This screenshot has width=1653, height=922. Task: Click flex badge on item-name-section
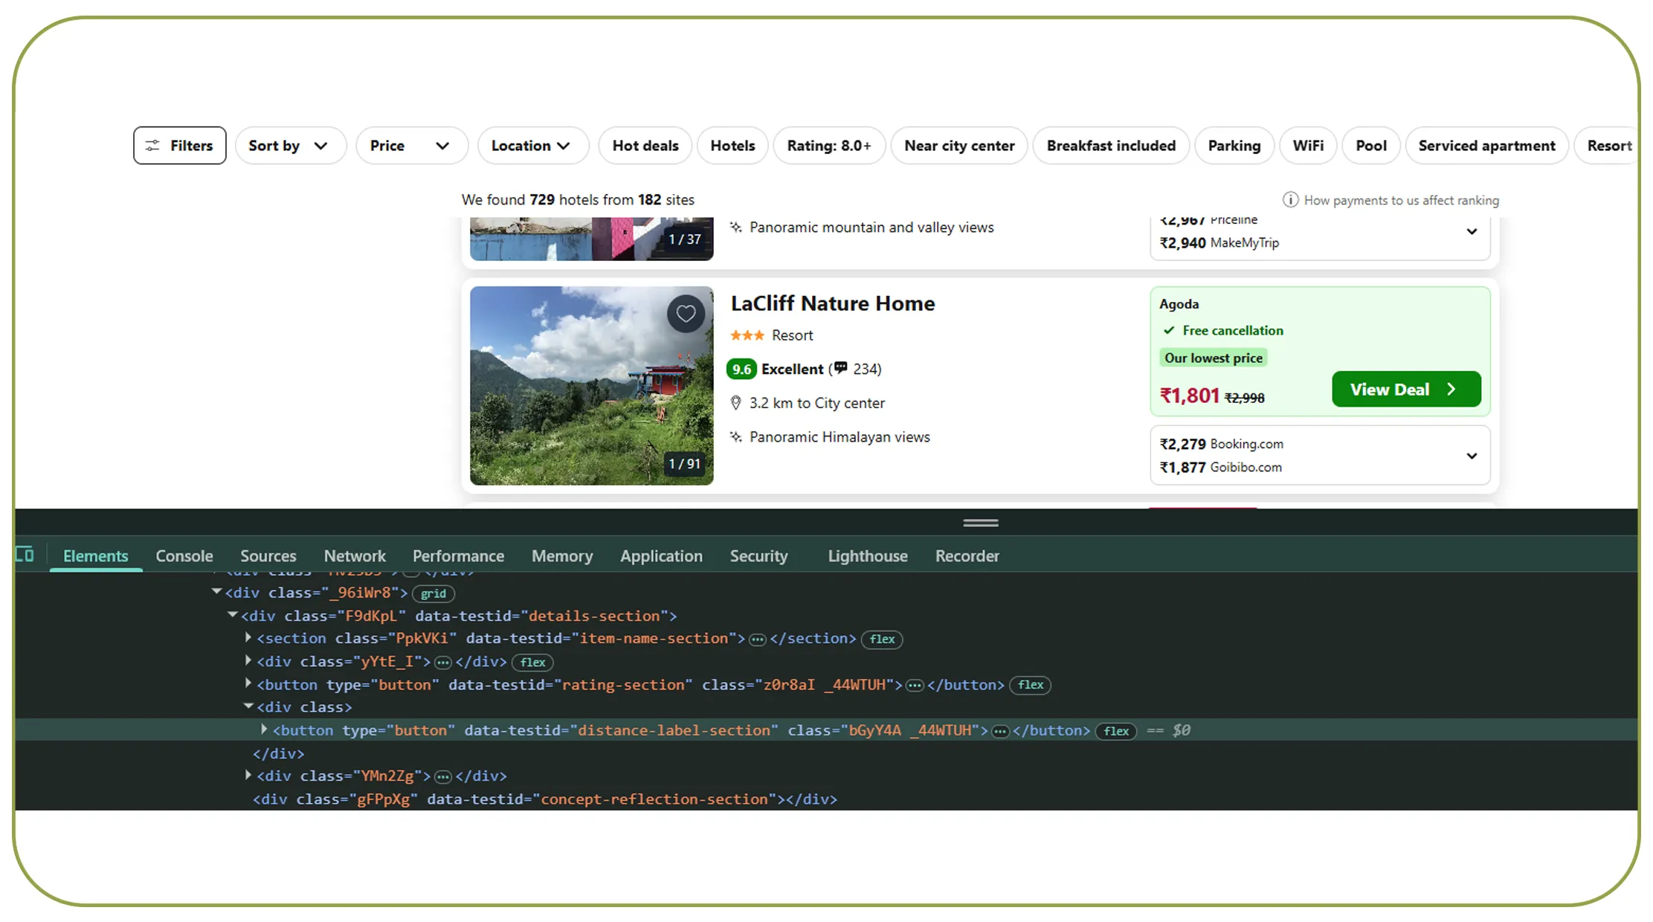[x=882, y=639]
